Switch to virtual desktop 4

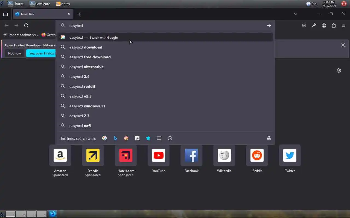pos(42,214)
